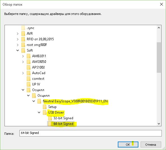Select the comtest folder icon
This screenshot has width=166, height=150.
pos(28,79)
